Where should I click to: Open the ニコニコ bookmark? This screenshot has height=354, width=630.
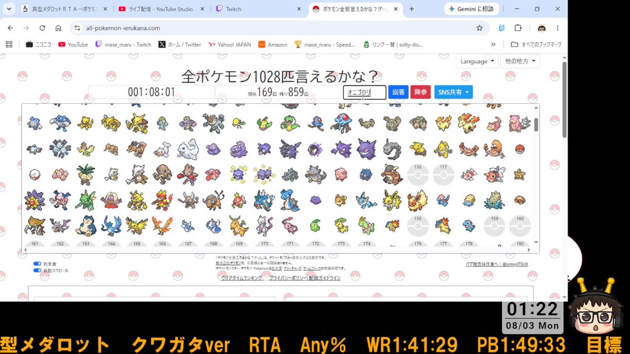click(x=38, y=45)
